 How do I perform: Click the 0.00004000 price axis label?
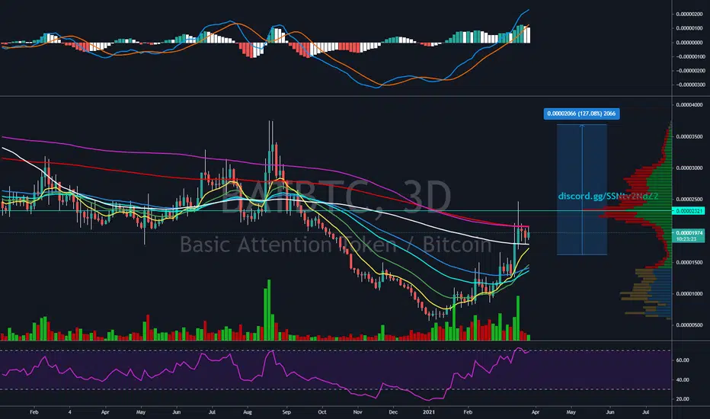(x=689, y=105)
